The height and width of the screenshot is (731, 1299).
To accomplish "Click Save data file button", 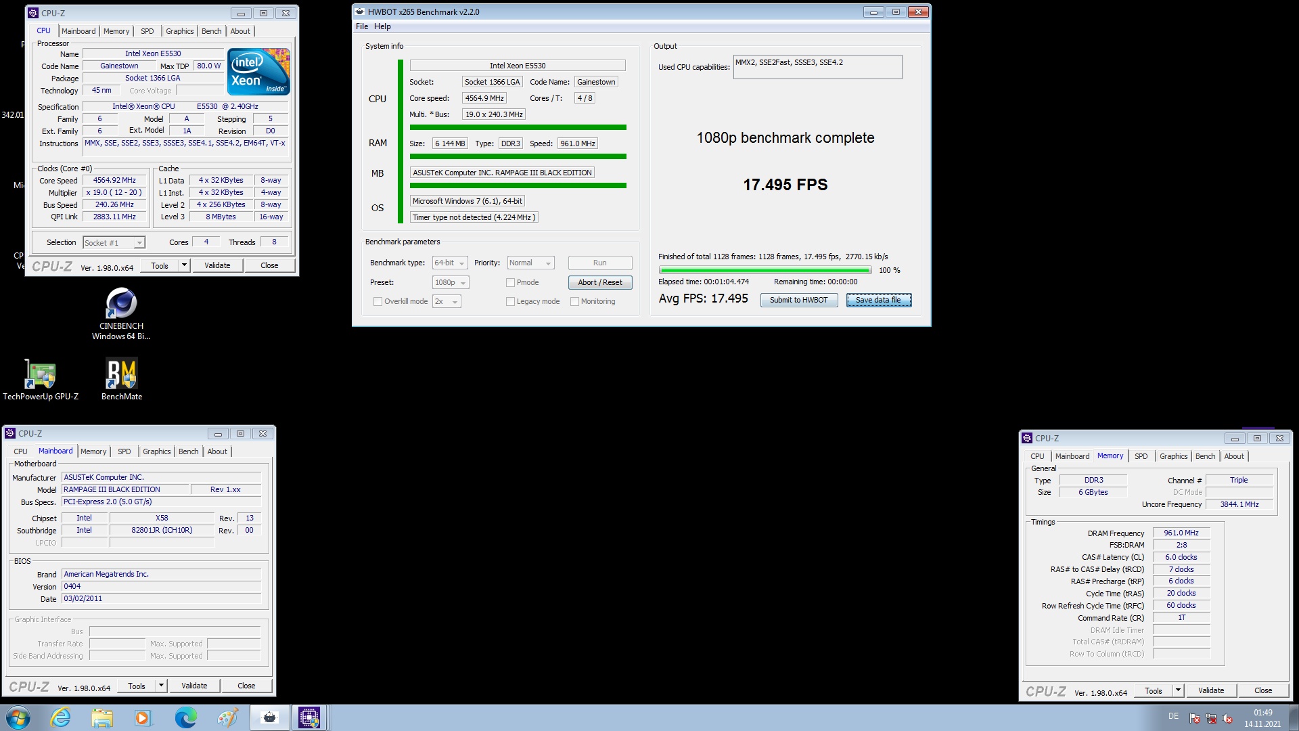I will (878, 300).
